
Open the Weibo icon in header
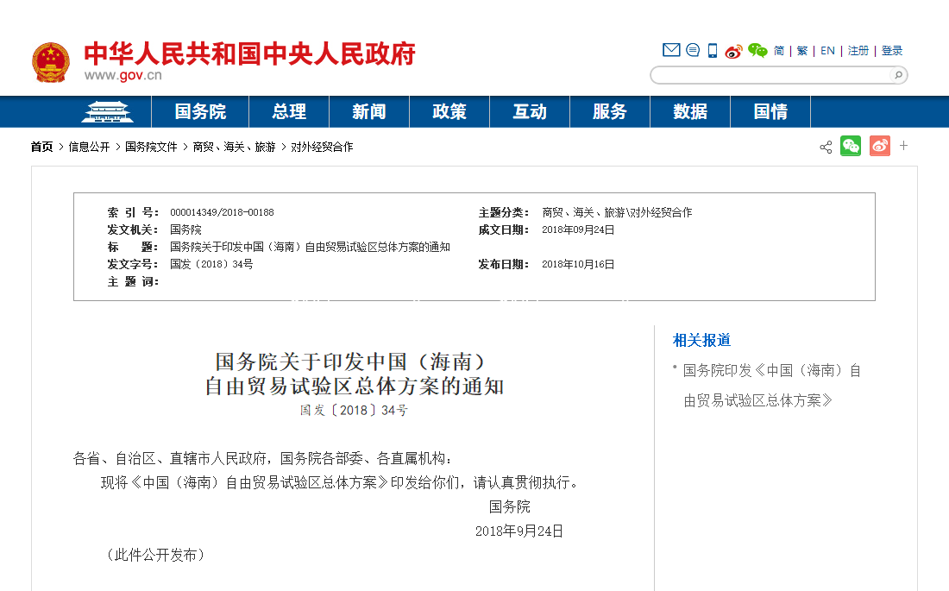click(733, 52)
